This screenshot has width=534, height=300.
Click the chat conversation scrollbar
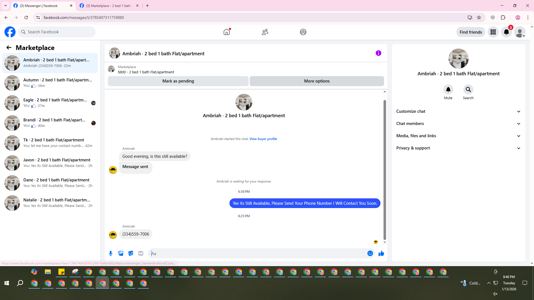(385, 169)
